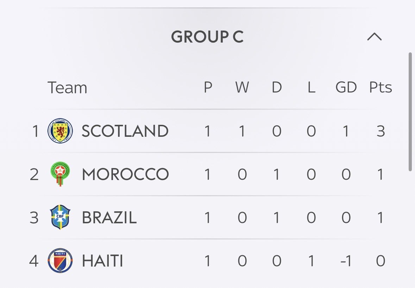Viewport: 415px width, 288px height.
Task: Open the MOROCCO team name
Action: pos(125,174)
